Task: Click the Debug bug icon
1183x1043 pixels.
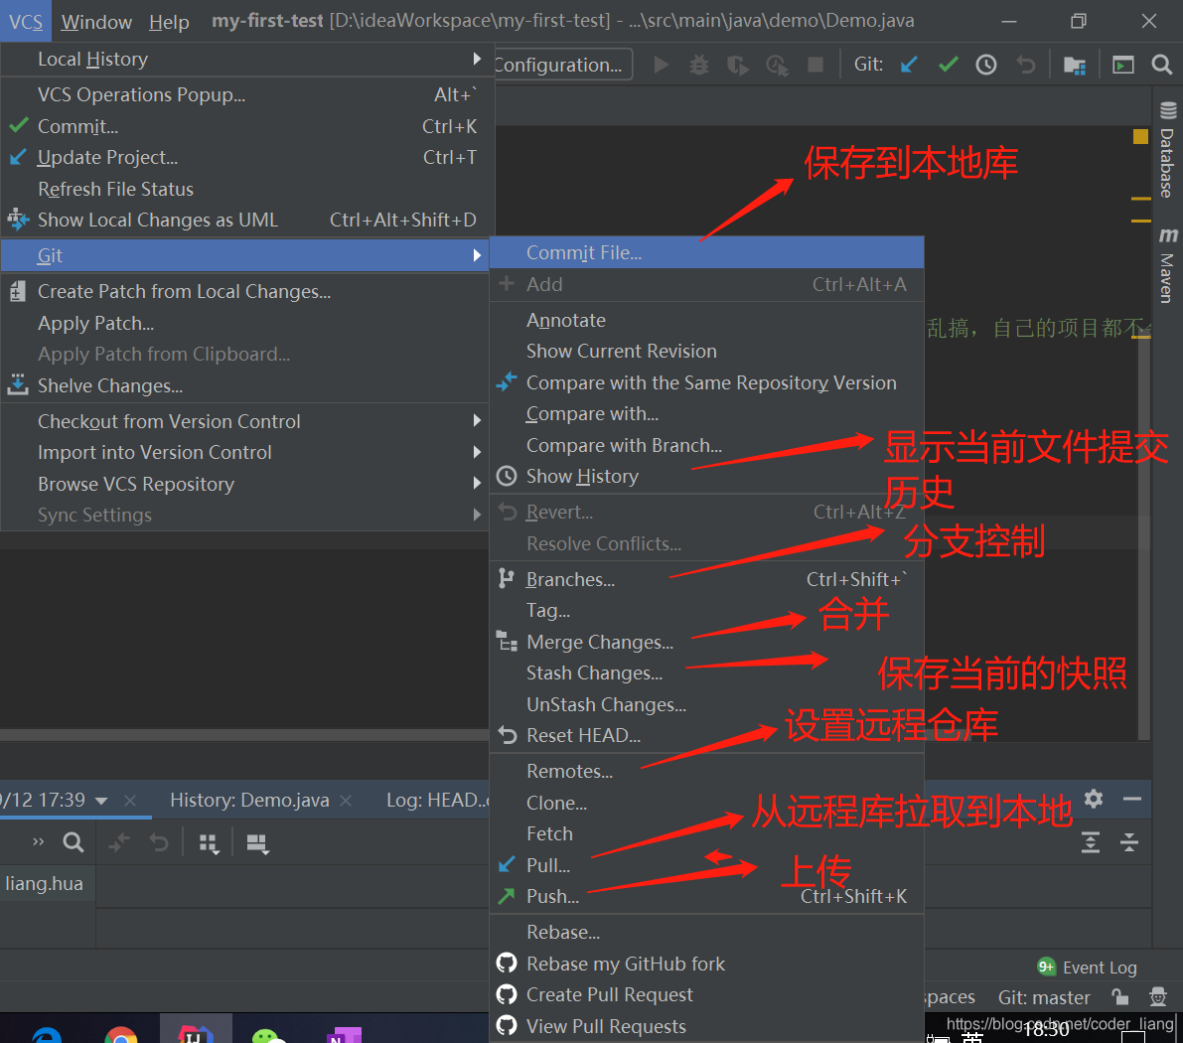Action: pos(699,65)
